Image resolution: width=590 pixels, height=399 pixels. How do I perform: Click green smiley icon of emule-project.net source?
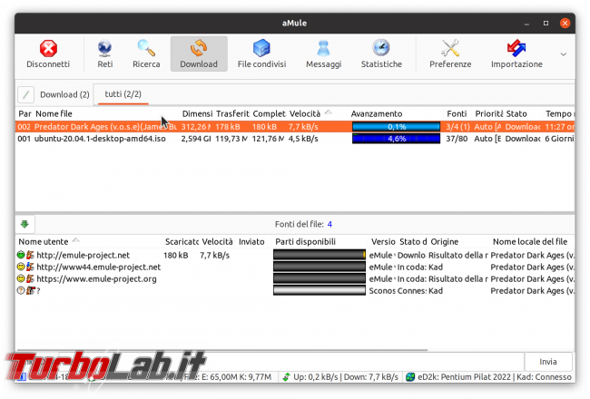[21, 255]
